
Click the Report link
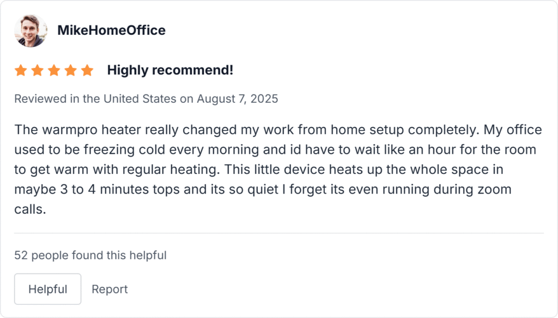click(x=110, y=289)
